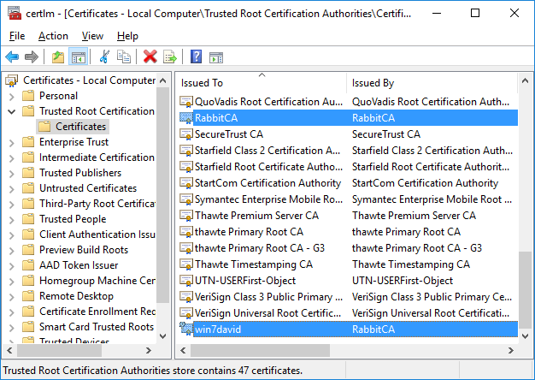
Task: Click certificate icon next to UTN-USERFirst-Object
Action: coord(186,281)
